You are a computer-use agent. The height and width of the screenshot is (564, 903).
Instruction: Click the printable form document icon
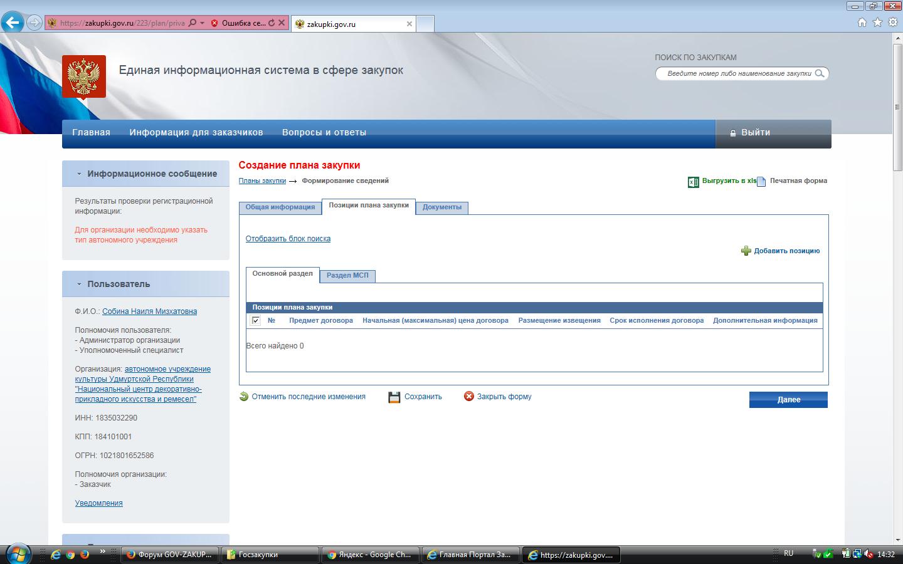point(761,182)
